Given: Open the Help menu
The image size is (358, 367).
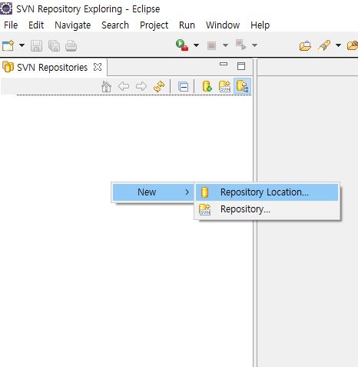Looking at the screenshot, I should click(x=260, y=25).
